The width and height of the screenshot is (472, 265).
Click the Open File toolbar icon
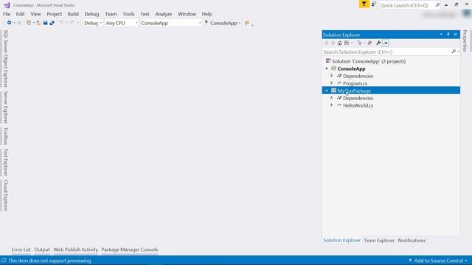38,23
